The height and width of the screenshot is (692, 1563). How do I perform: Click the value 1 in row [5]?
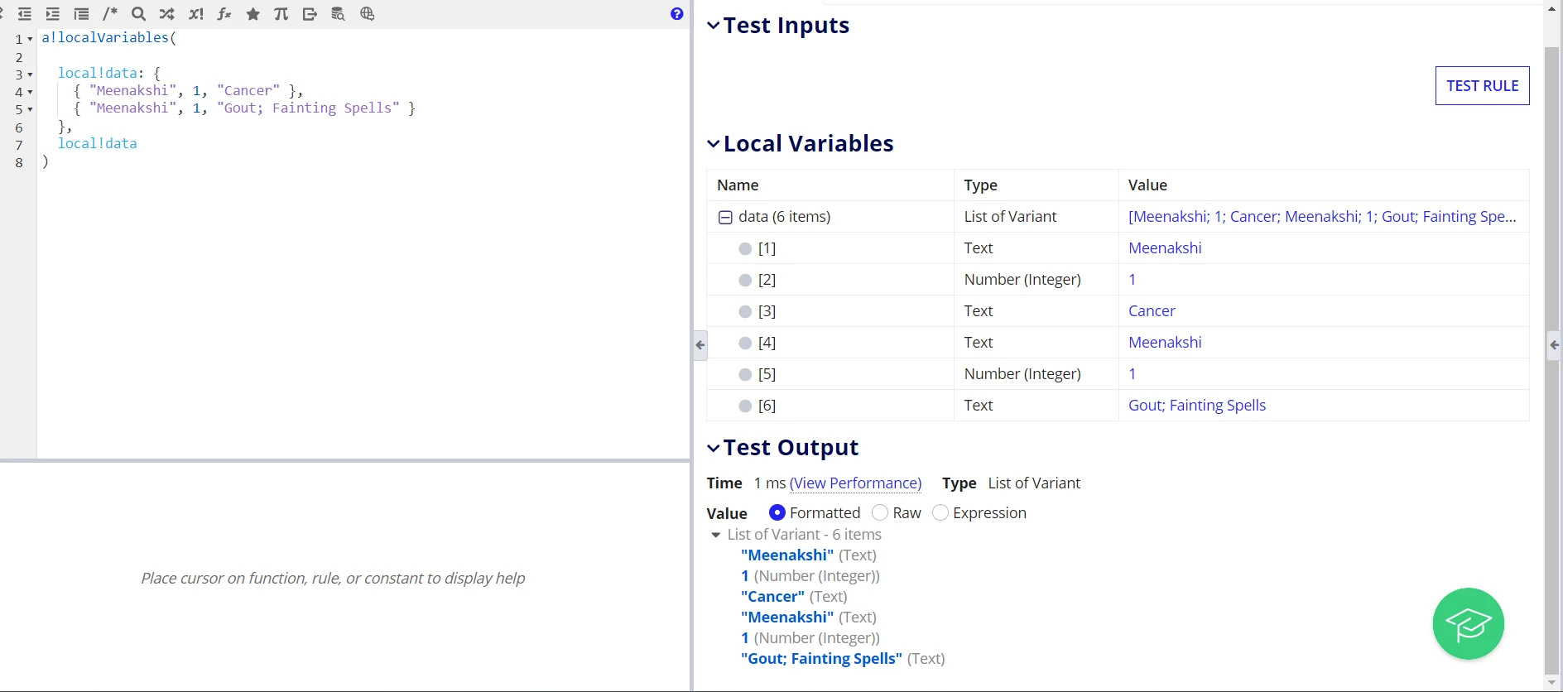(1133, 373)
